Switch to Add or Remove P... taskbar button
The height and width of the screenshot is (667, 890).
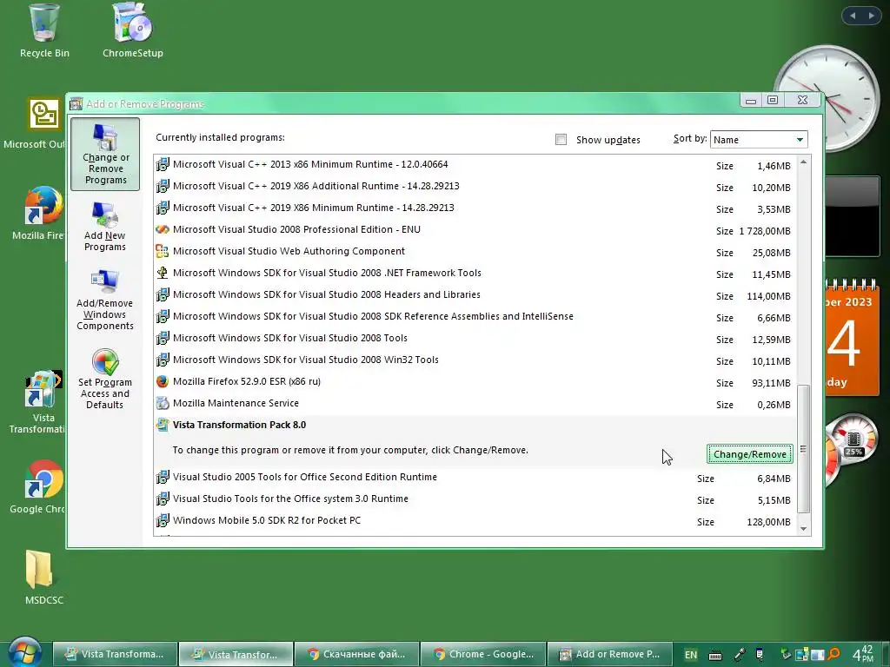609,654
